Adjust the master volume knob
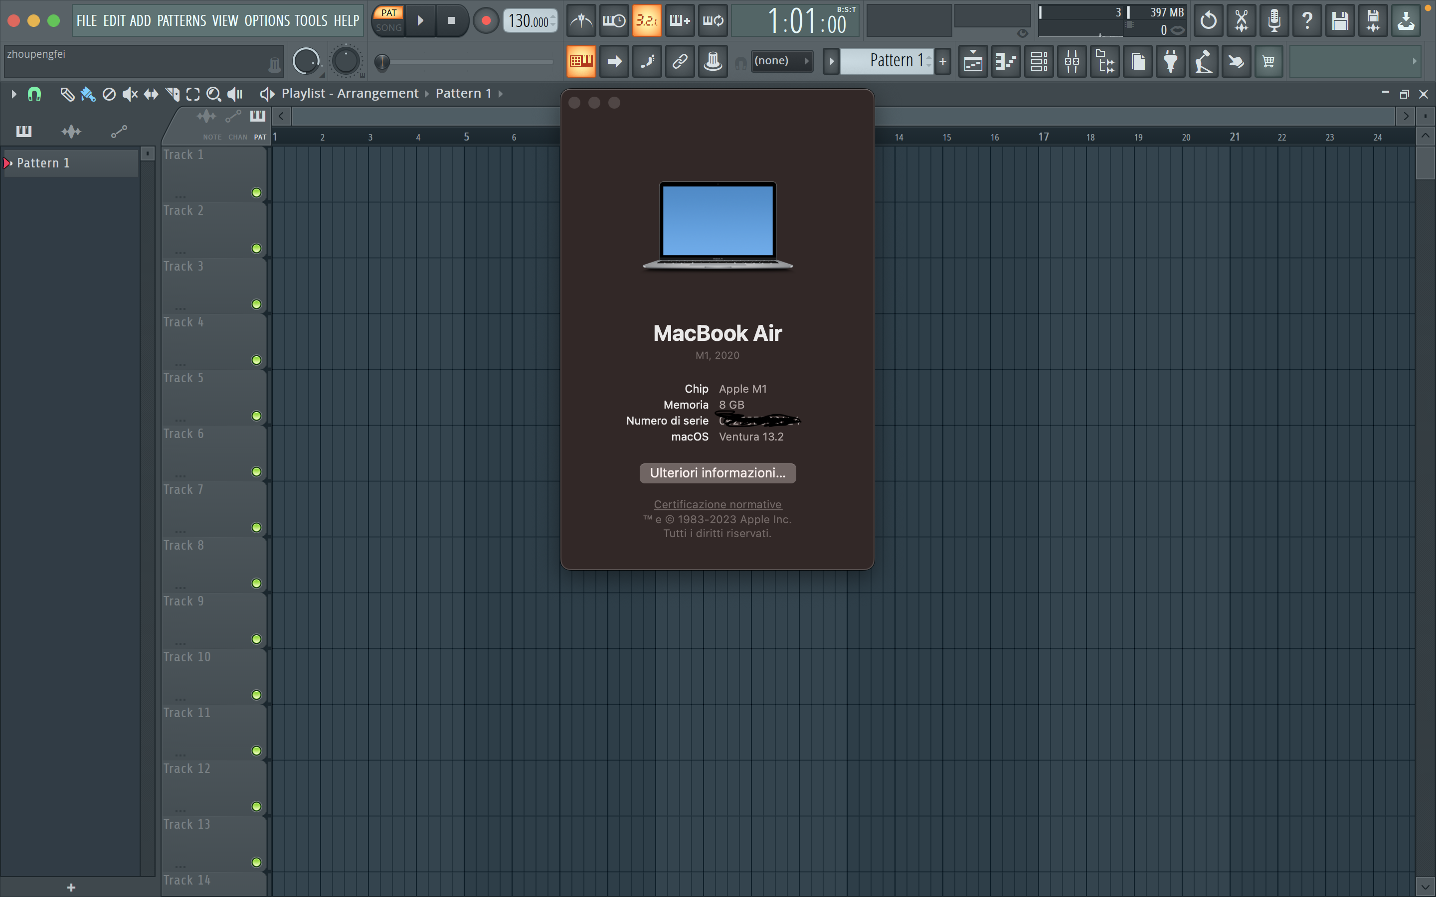This screenshot has width=1436, height=897. (306, 61)
